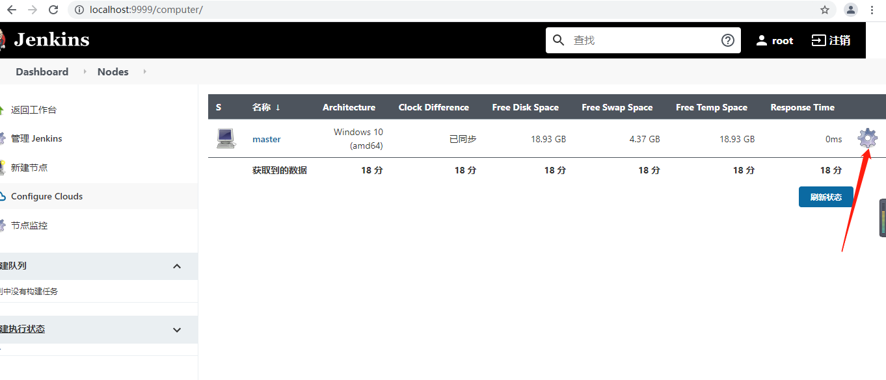Open the master node gear configure icon
Viewport: 886px width, 380px height.
(867, 138)
